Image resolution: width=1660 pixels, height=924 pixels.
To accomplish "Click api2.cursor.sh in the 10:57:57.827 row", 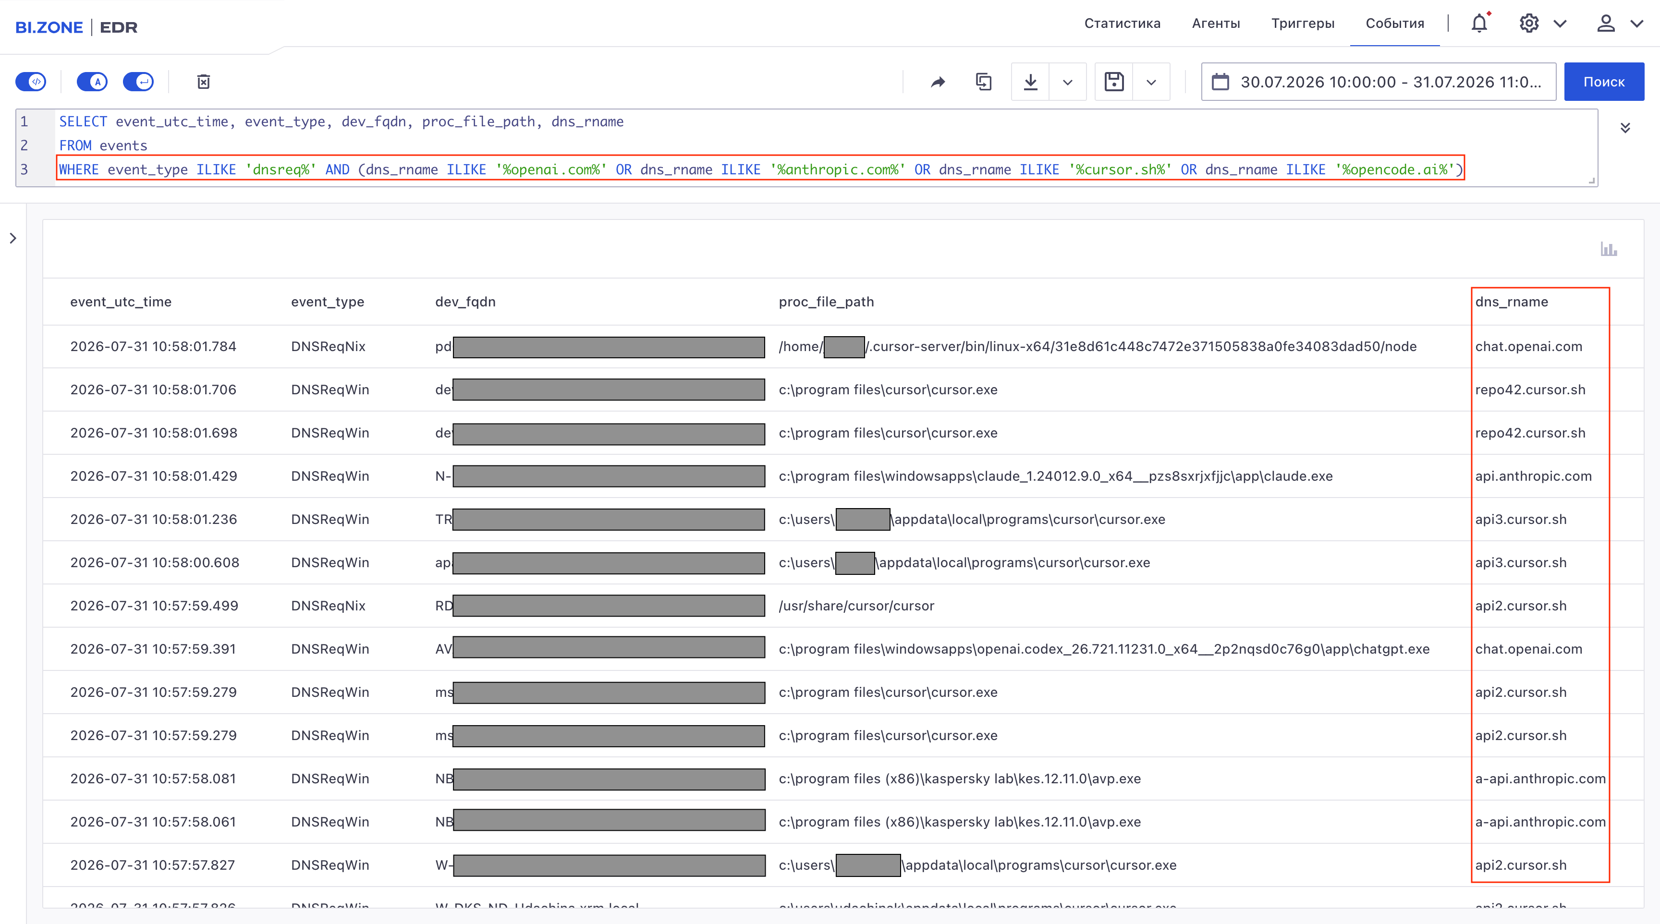I will [1521, 865].
